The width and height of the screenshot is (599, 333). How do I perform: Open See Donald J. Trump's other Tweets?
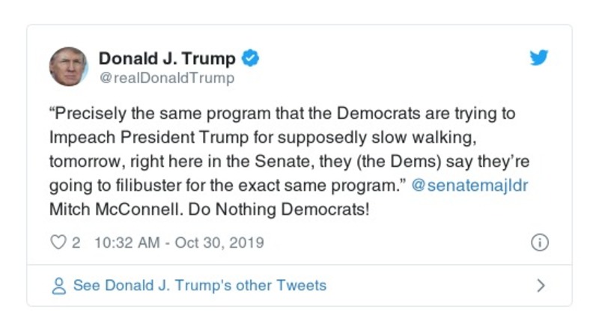(199, 285)
